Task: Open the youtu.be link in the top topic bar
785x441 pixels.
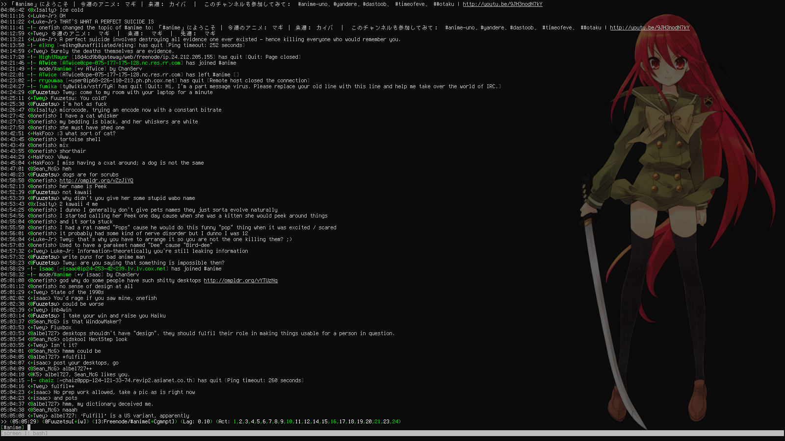Action: [x=502, y=4]
